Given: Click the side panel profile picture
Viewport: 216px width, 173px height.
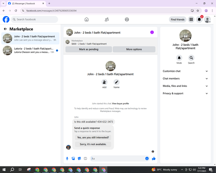Looking at the screenshot, I should 185,35.
